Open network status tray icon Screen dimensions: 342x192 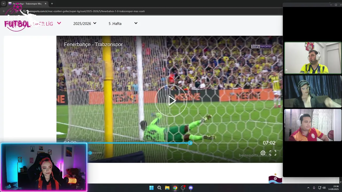tap(320, 188)
